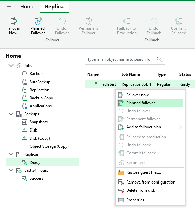This screenshot has height=209, width=195.
Task: Open Backup Copy jobs node
Action: [41, 98]
